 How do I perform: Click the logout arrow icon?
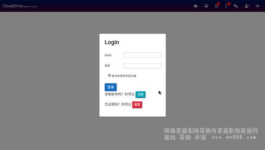coord(258,6)
